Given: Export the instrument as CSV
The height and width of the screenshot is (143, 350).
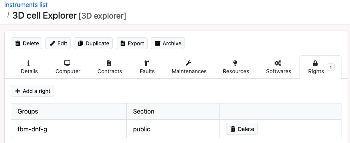Looking at the screenshot, I should pyautogui.click(x=132, y=43).
